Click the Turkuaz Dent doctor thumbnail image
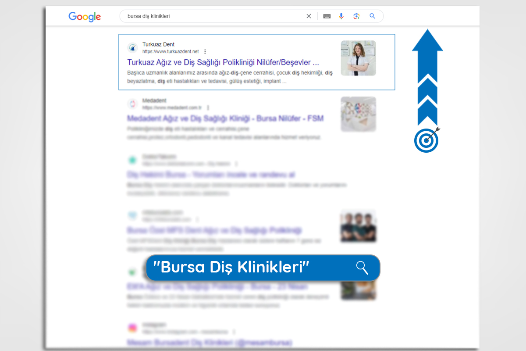The image size is (526, 351). pyautogui.click(x=358, y=58)
